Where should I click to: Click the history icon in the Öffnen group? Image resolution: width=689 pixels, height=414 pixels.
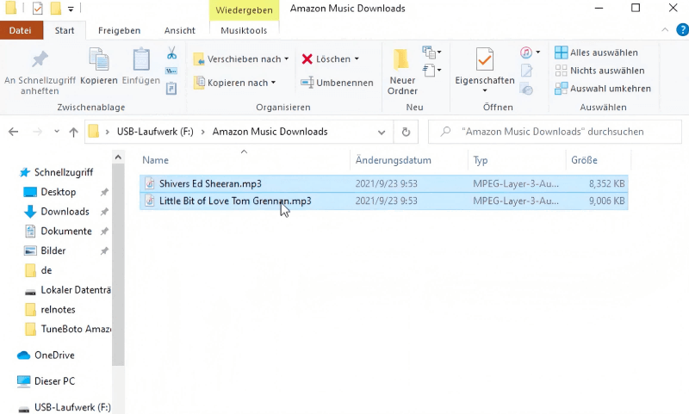click(526, 89)
